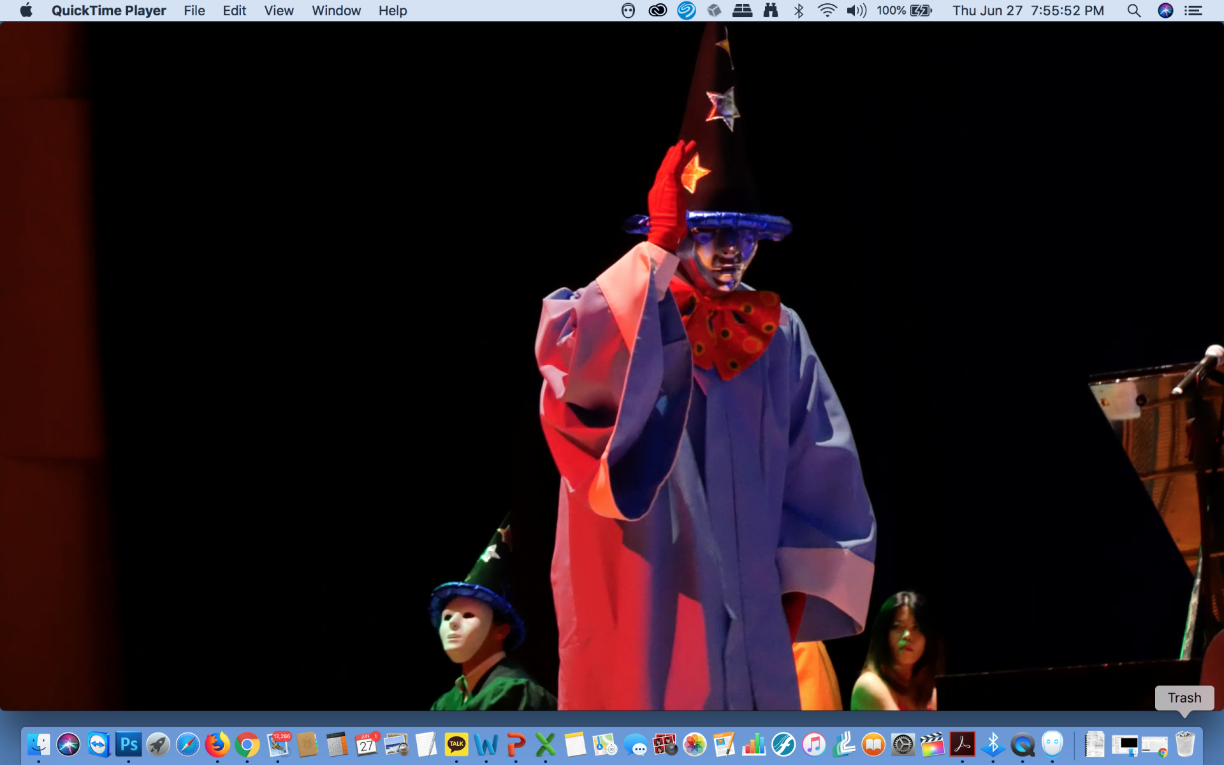Open the Window menu
The width and height of the screenshot is (1224, 765).
pyautogui.click(x=336, y=11)
